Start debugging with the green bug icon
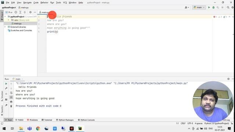 pyautogui.click(x=213, y=7)
